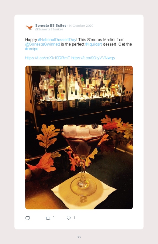Select the #recipe hashtag
Image resolution: width=158 pixels, height=244 pixels.
coord(32,49)
